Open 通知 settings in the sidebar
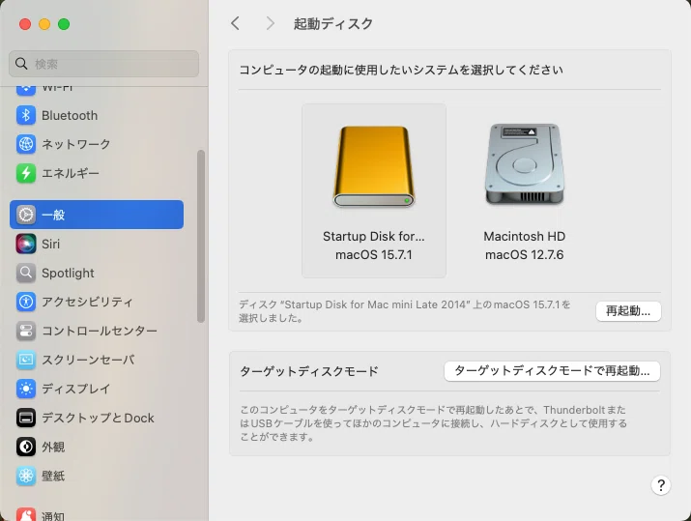This screenshot has width=691, height=521. 97,514
